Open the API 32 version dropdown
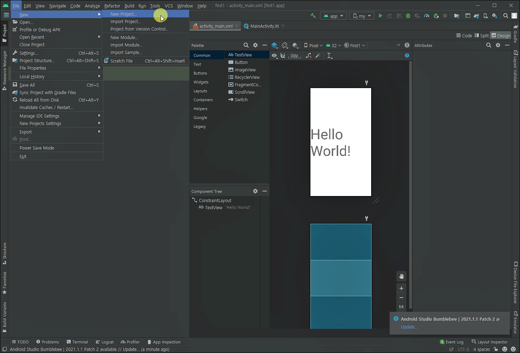The width and height of the screenshot is (520, 353). click(x=334, y=45)
